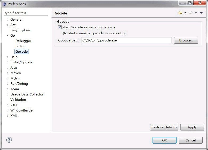Expand the Install/Update tree node
The width and height of the screenshot is (208, 150).
[7, 62]
